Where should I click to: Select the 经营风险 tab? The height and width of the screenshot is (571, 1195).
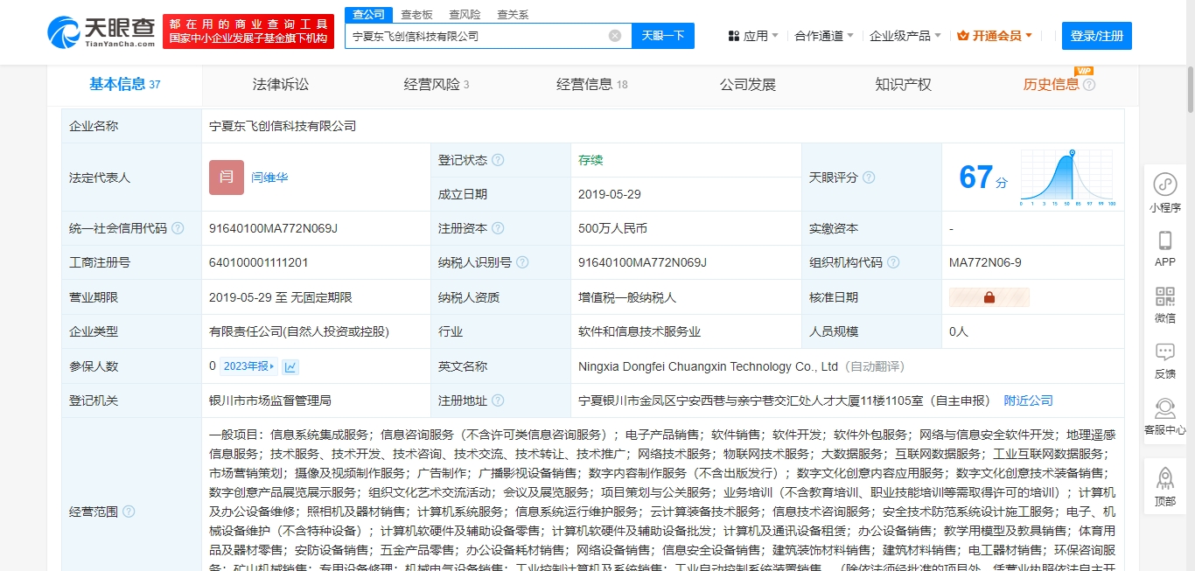436,85
